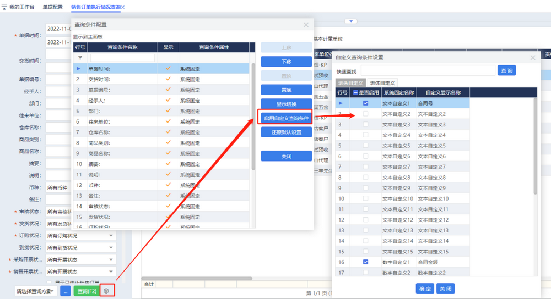Switch to the 单据配置 tab
Screen dimensions: 551x299
pyautogui.click(x=53, y=7)
